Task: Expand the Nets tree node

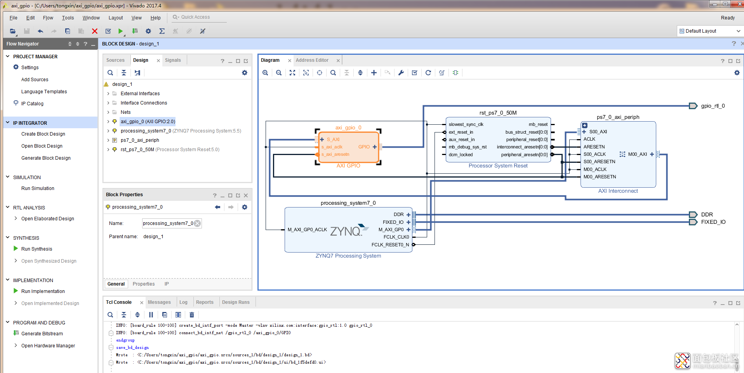Action: [108, 112]
